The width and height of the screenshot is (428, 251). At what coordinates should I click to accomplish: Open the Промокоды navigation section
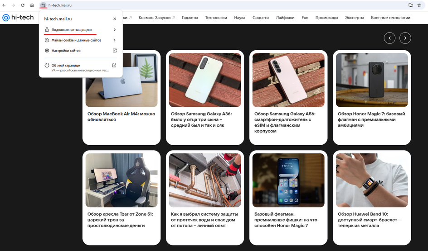pyautogui.click(x=326, y=18)
